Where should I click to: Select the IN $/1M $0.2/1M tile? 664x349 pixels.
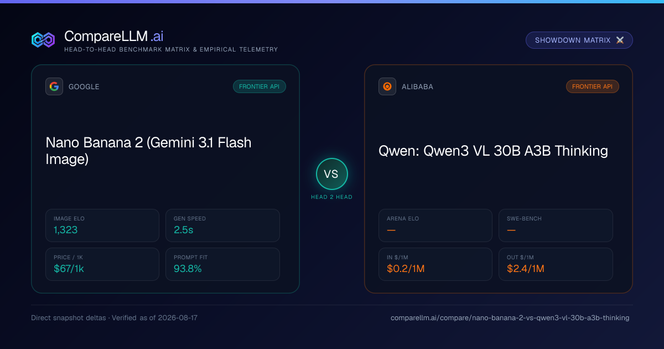click(x=435, y=264)
